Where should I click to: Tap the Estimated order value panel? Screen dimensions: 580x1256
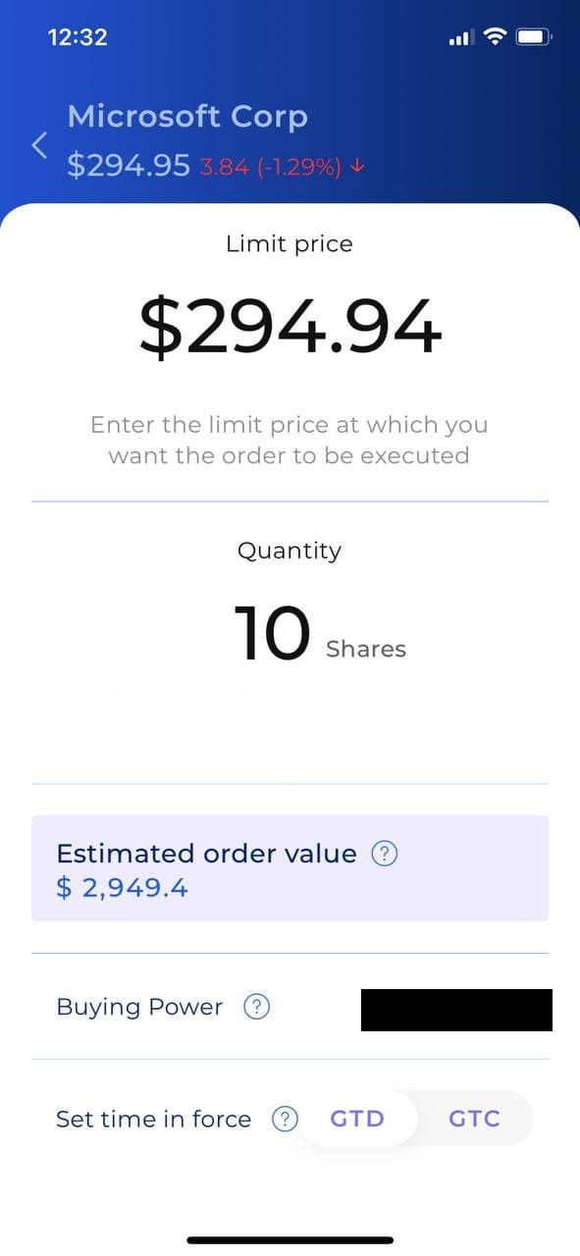point(290,868)
